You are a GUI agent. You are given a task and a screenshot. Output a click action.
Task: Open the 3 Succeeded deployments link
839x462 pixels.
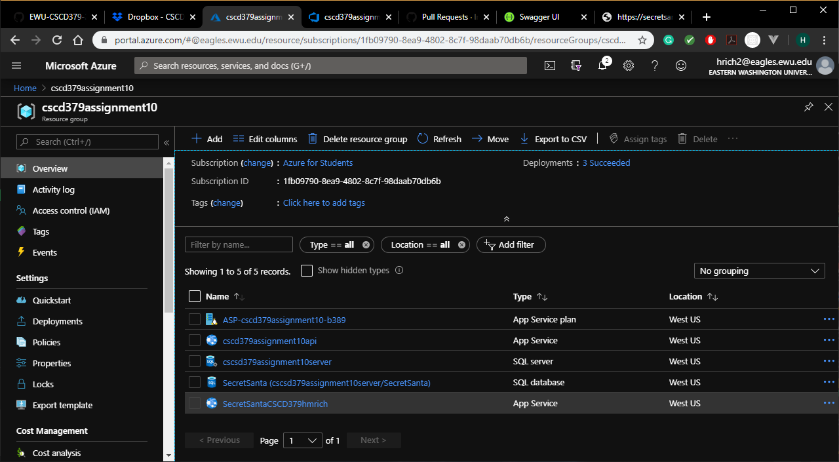coord(606,163)
